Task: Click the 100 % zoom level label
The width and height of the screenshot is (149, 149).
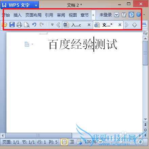Action: click(x=90, y=142)
